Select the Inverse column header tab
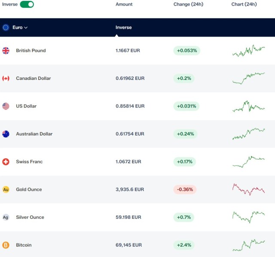This screenshot has height=257, width=275. click(123, 28)
